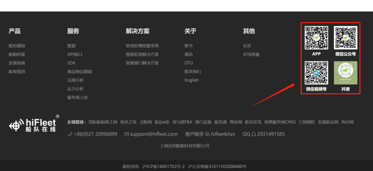
Task: Click the 解决方案 column heading
Action: coord(138,31)
